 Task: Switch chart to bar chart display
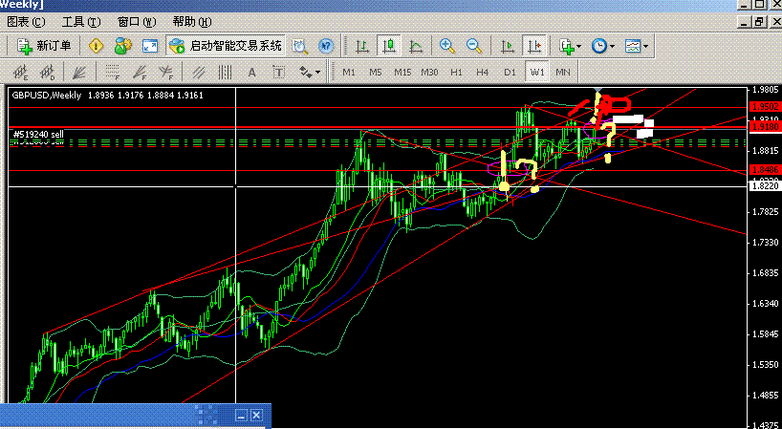(362, 46)
